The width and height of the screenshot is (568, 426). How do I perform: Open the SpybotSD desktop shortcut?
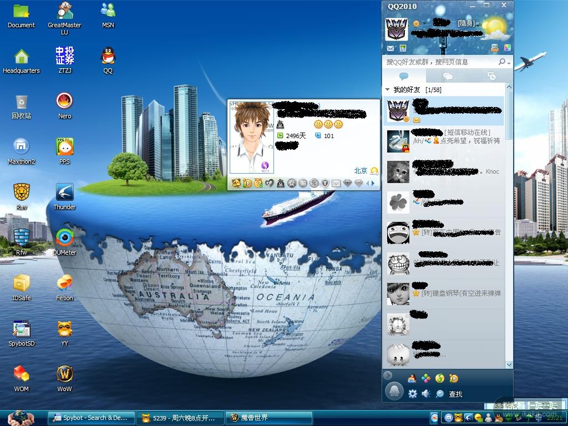click(x=22, y=333)
